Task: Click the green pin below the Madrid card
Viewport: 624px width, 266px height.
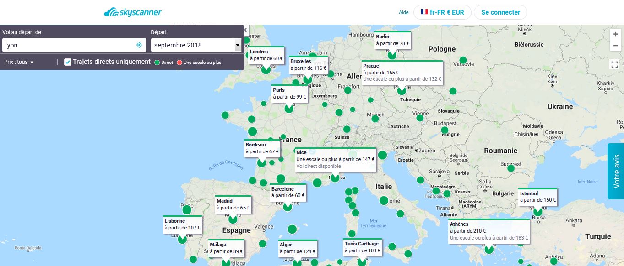Action: click(233, 219)
